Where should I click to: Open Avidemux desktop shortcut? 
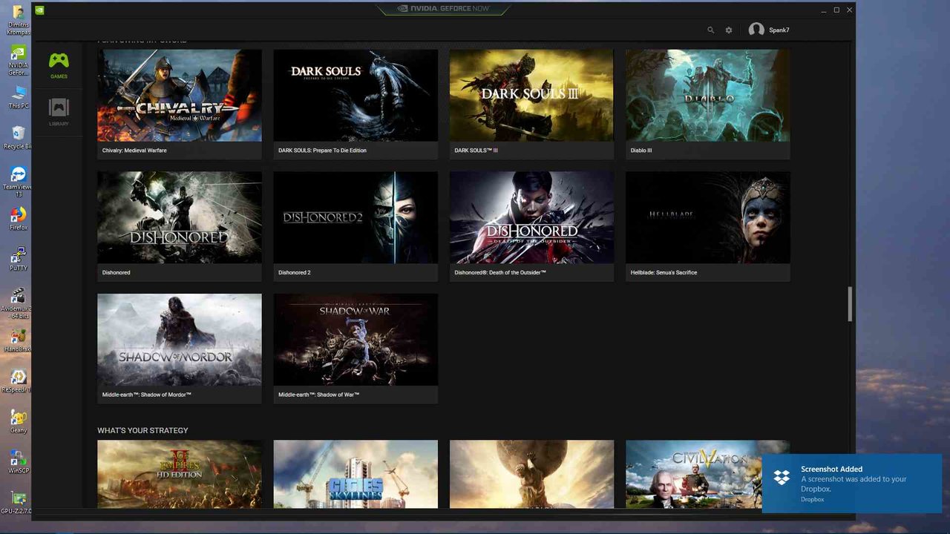(18, 304)
